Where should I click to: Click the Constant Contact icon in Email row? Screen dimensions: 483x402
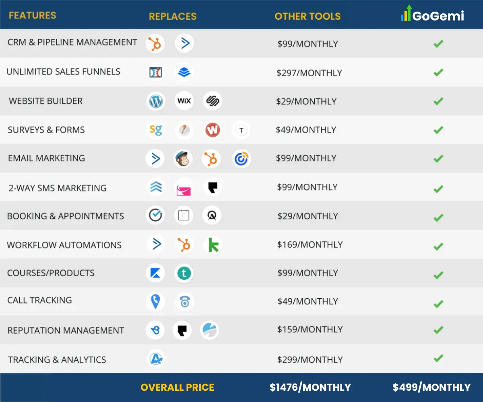pyautogui.click(x=241, y=159)
